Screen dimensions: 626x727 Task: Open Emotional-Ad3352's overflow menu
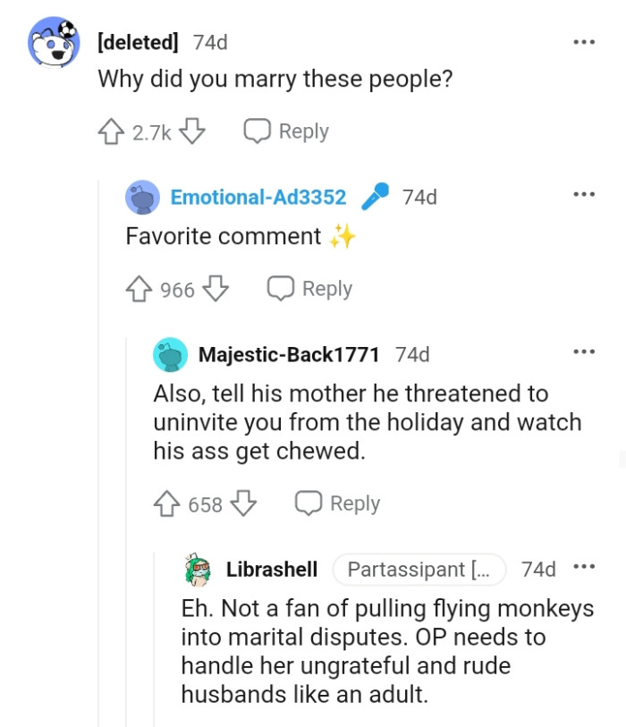[x=584, y=194]
